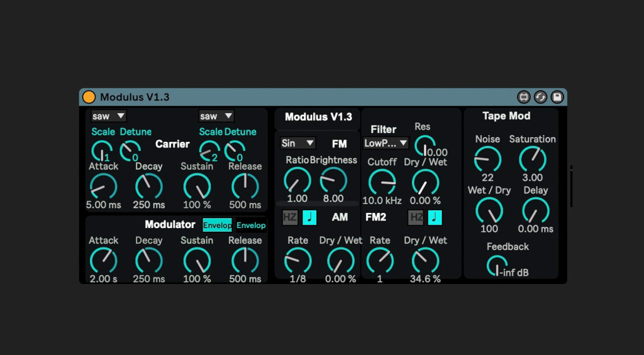
Task: Click the FM2 Rate knob showing 1
Action: 380,261
